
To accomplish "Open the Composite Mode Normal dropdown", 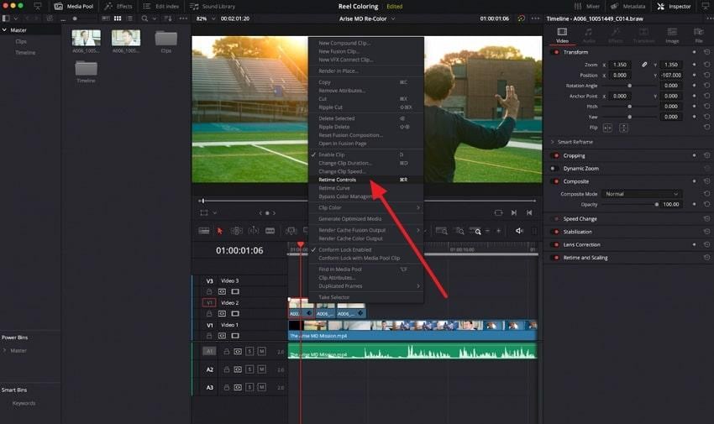I will [642, 194].
